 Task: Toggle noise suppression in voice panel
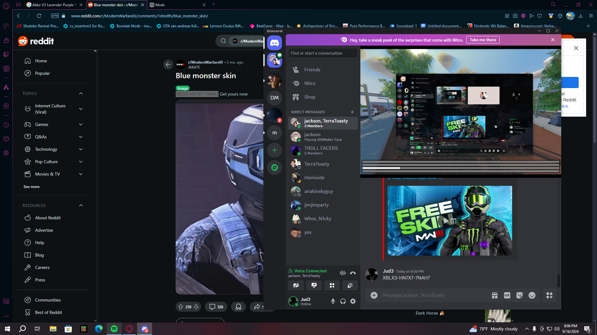(343, 273)
